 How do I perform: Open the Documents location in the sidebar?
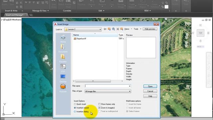coord(63,48)
